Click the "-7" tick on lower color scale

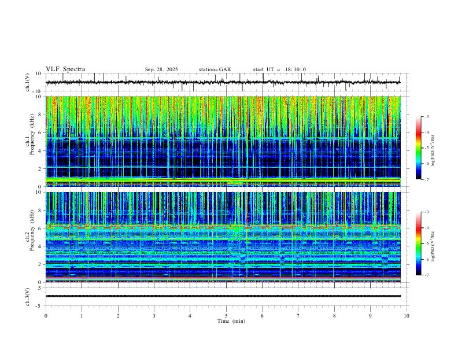point(426,275)
